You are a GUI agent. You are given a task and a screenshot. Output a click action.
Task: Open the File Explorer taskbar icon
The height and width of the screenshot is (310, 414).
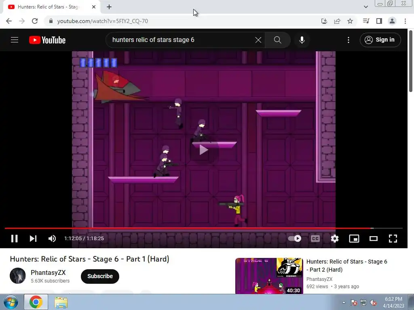pos(61,302)
